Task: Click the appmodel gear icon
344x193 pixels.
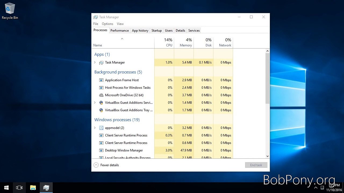Action: (x=101, y=128)
